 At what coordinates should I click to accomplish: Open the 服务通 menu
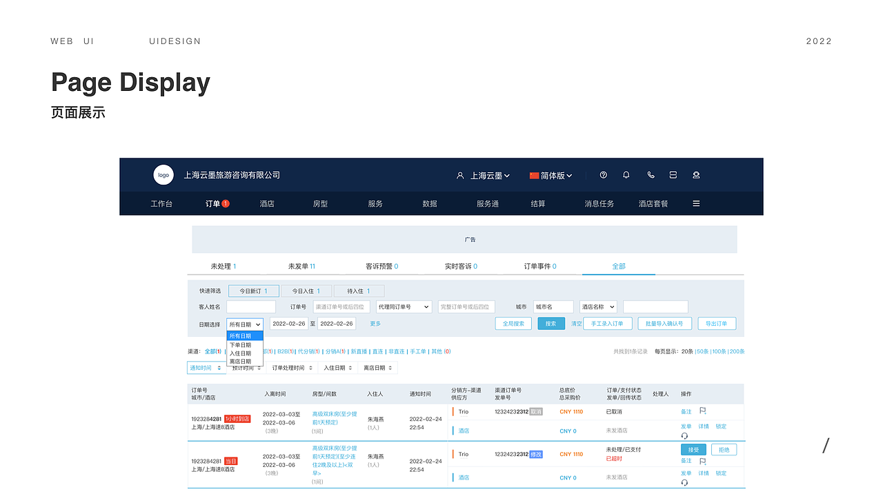pyautogui.click(x=488, y=204)
